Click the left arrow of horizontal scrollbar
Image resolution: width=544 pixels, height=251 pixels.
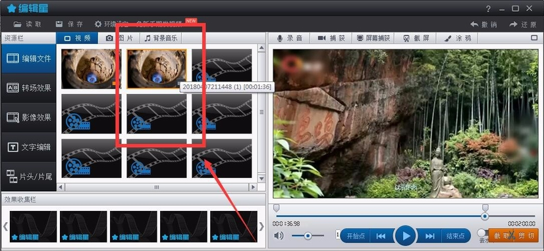pyautogui.click(x=61, y=187)
